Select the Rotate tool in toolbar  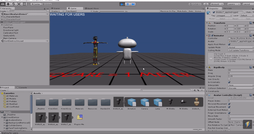point(13,4)
